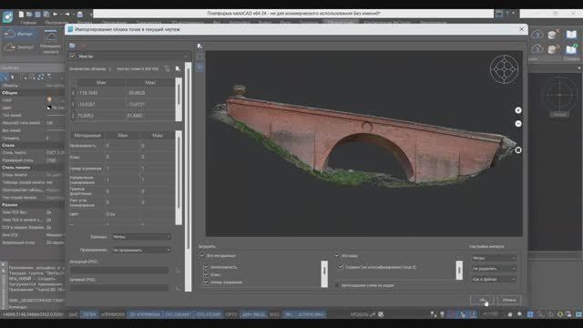The width and height of the screenshot is (583, 328).
Task: Open the Построение ribbon tab
Action: [x=56, y=23]
